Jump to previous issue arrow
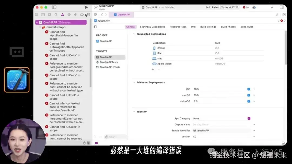 coord(278,20)
